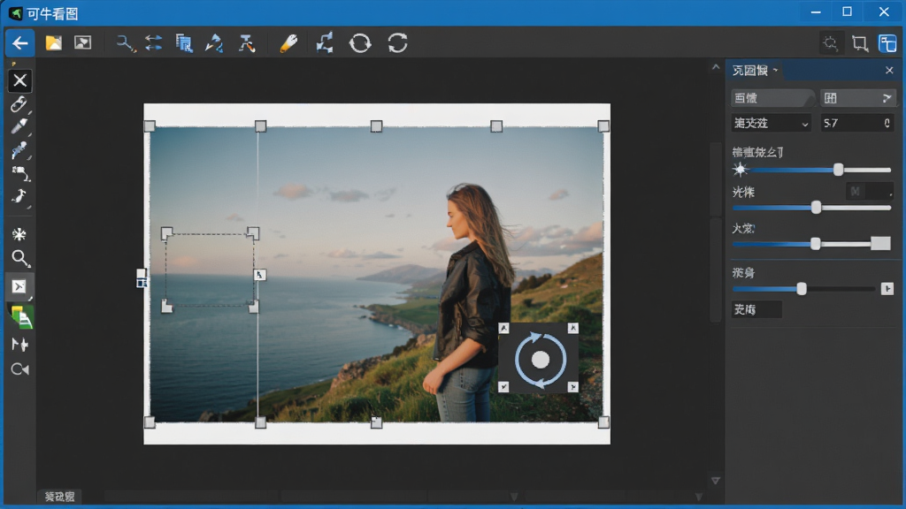Click the 5.7 value input field

[x=856, y=123]
